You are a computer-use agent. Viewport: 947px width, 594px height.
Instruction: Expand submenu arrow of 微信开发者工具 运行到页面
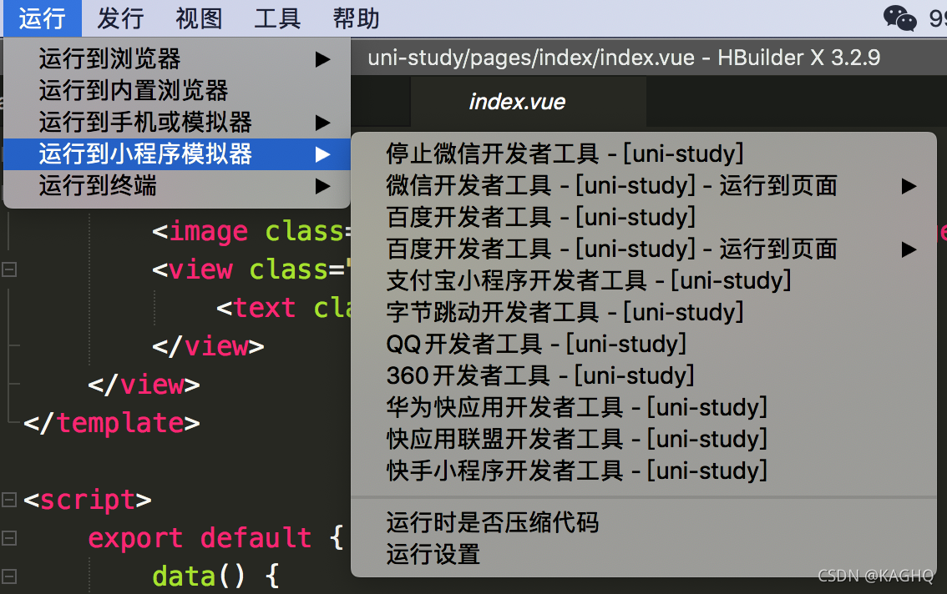[909, 186]
